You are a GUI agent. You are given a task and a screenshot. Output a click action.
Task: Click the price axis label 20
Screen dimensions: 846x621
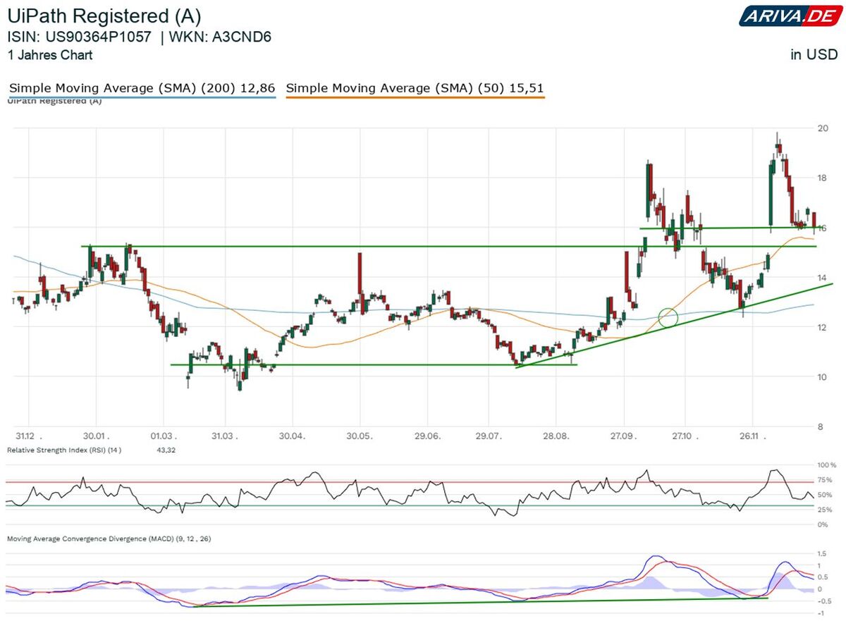(x=823, y=128)
